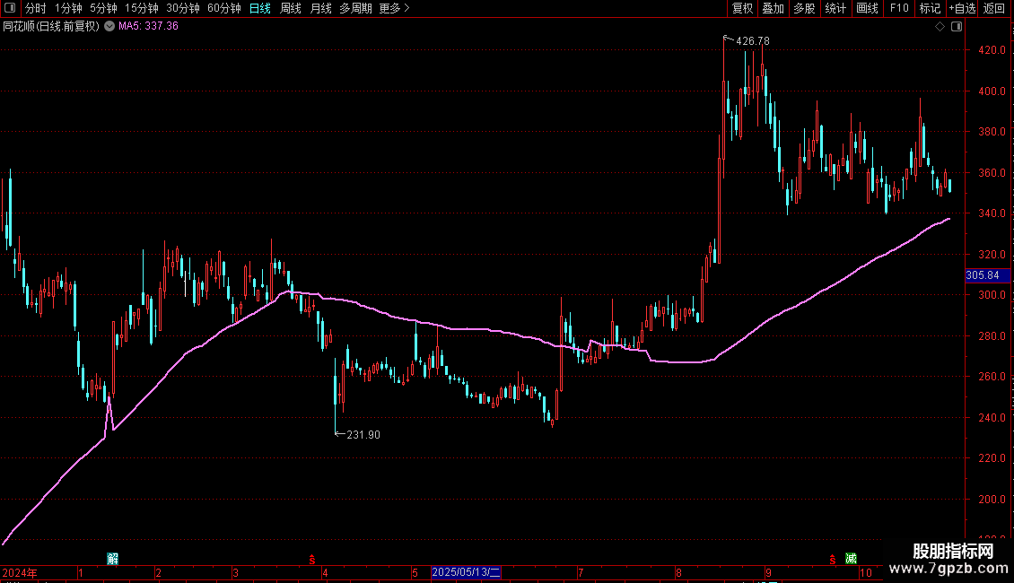Image resolution: width=1014 pixels, height=583 pixels.
Task: Click the 2024年 label on time axis
Action: tap(20, 572)
